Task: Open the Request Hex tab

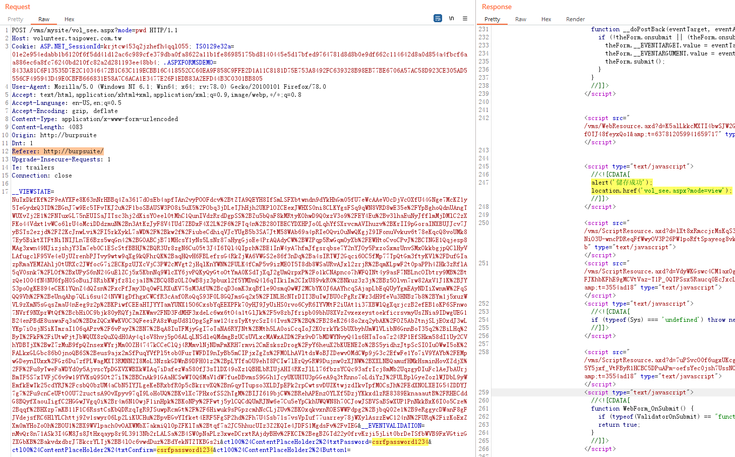Action: [70, 19]
